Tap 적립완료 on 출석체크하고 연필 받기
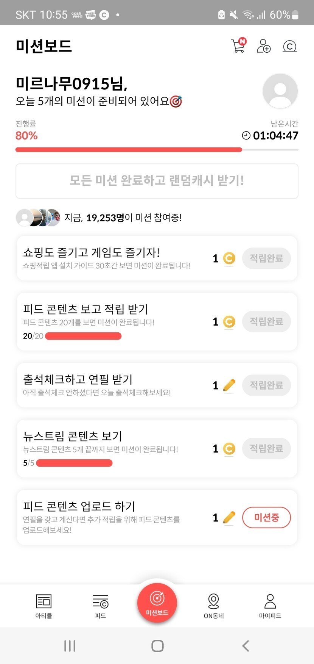Viewport: 314px width, 664px height. point(266,385)
